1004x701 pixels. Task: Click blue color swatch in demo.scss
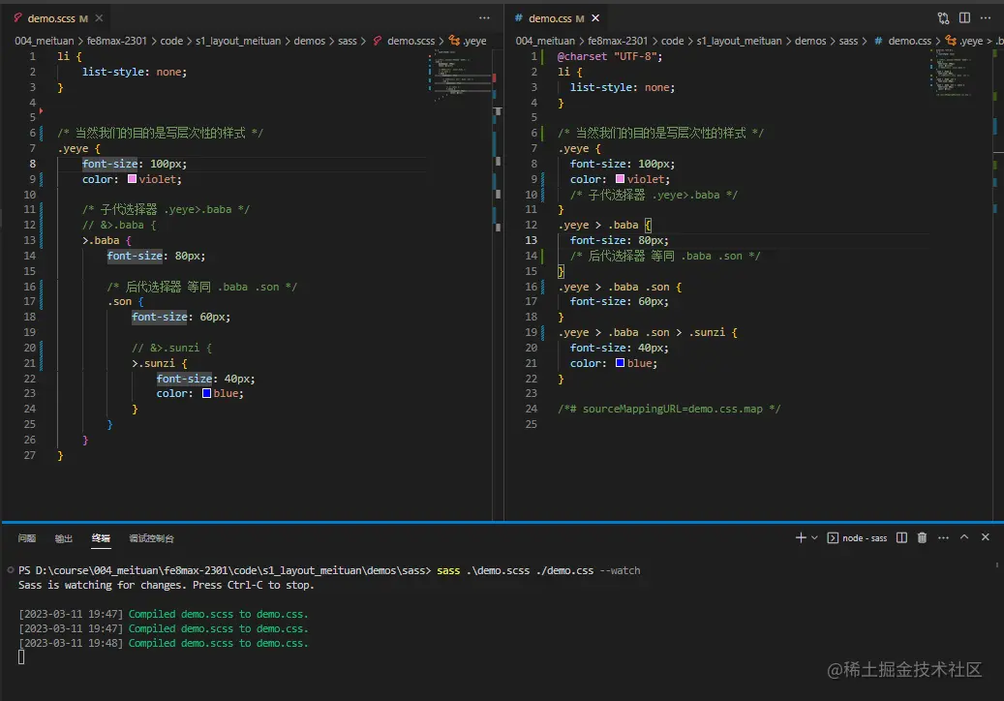pyautogui.click(x=207, y=393)
